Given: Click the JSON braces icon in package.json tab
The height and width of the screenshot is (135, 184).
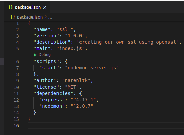Looking at the screenshot, I should 11,7.
